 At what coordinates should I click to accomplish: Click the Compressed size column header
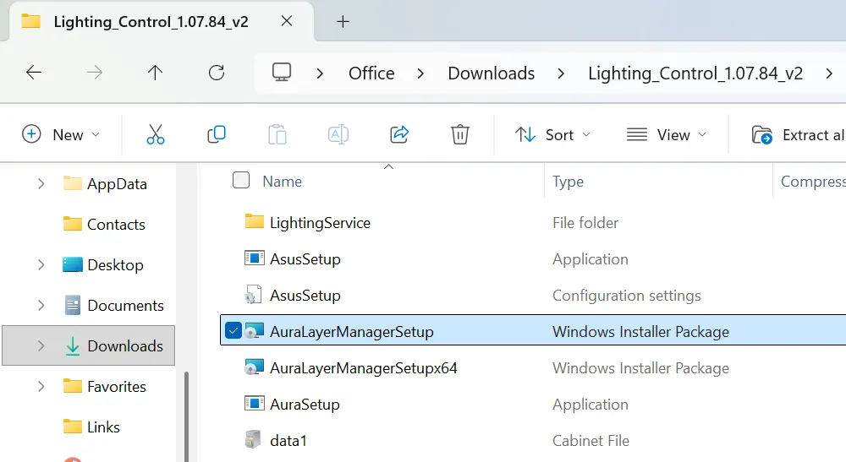click(x=813, y=182)
